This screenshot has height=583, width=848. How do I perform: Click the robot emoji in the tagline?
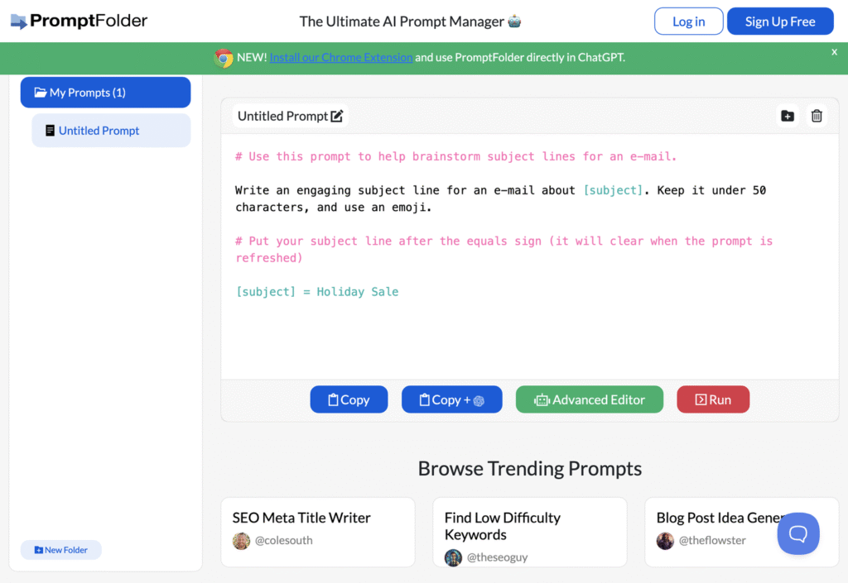(x=514, y=22)
